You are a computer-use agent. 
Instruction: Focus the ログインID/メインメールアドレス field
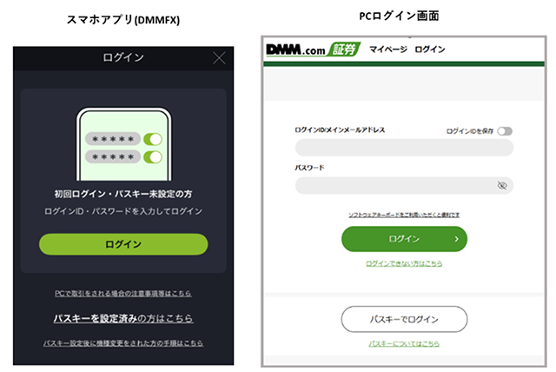(404, 148)
